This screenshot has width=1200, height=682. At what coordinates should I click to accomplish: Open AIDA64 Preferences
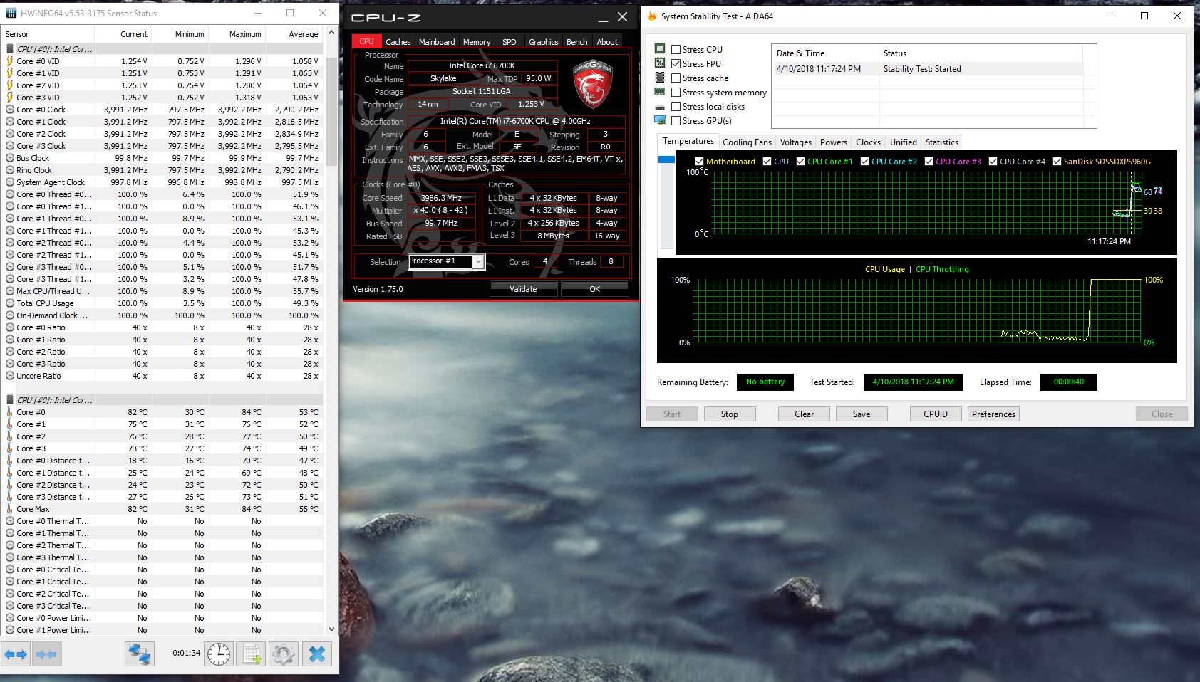coord(993,414)
